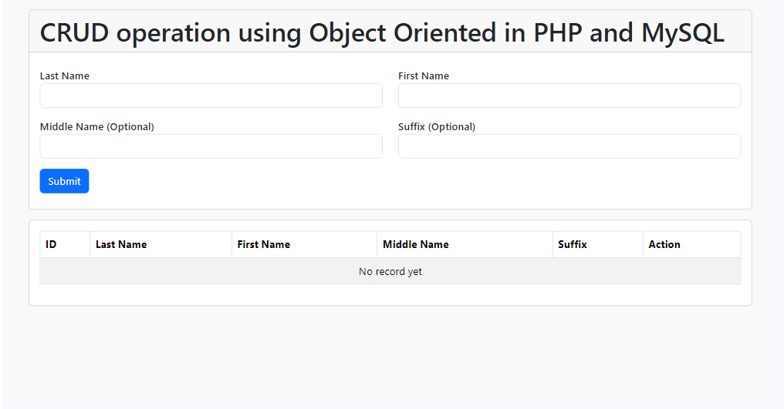Click the 'Last Name' form label
This screenshot has width=784, height=409.
coord(65,76)
